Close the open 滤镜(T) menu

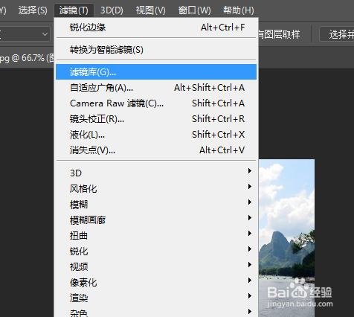(x=74, y=10)
